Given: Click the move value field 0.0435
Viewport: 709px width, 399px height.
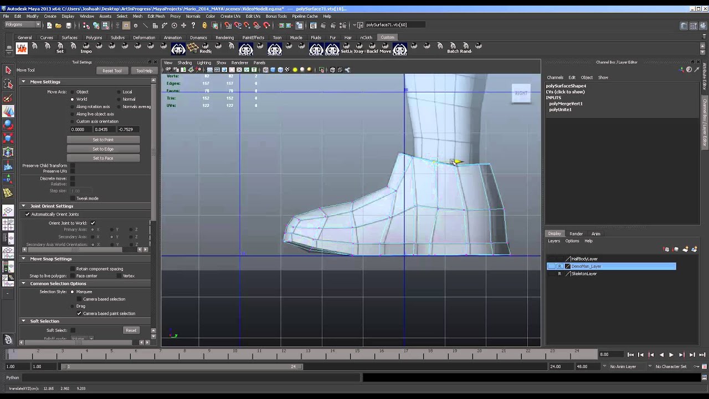Looking at the screenshot, I should [104, 129].
